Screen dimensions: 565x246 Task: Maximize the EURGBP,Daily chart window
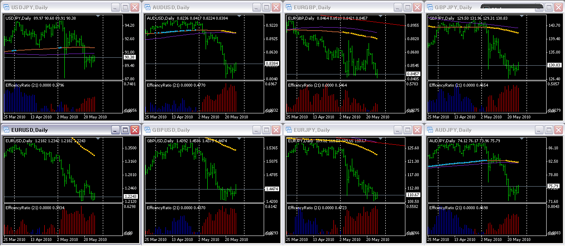pos(407,8)
